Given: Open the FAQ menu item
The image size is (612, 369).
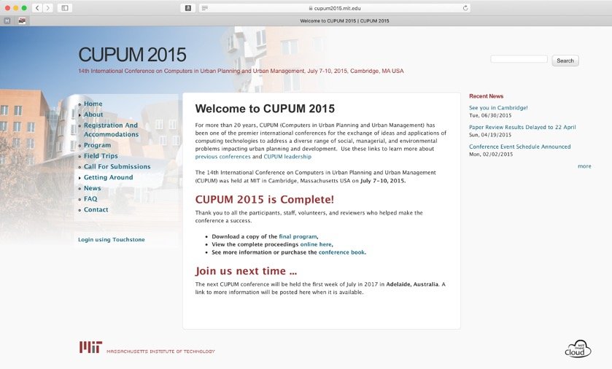Looking at the screenshot, I should click(90, 199).
